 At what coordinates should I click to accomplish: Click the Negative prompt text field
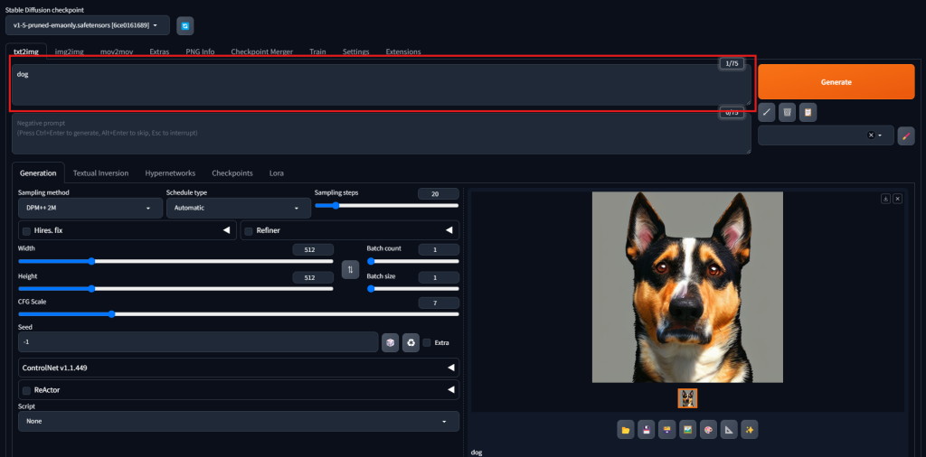pyautogui.click(x=380, y=134)
